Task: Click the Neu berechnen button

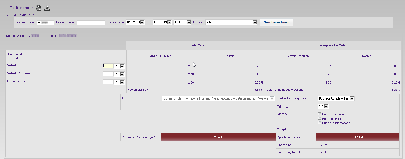Action: coord(276,22)
